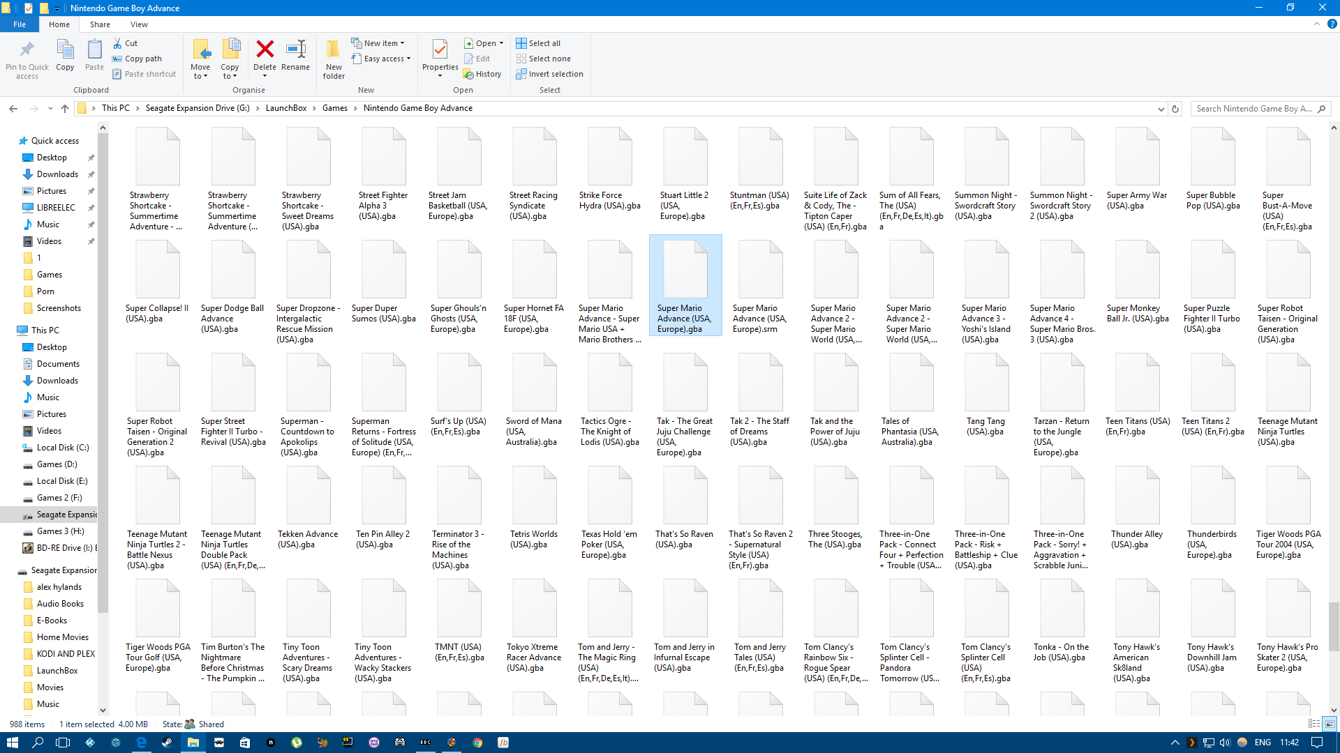Screen dimensions: 1340x753
Task: Open the LaunchBox folder in sidebar
Action: 57,671
